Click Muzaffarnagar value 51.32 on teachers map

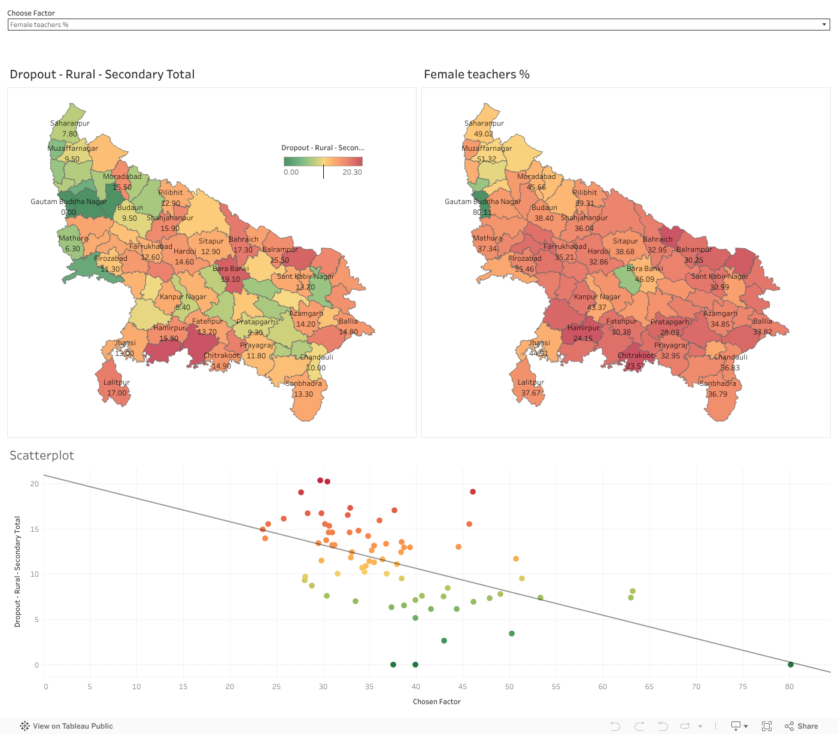point(487,159)
